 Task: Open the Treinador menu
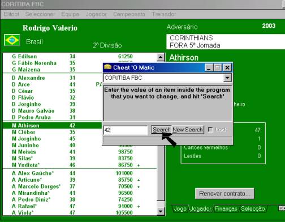(x=164, y=14)
